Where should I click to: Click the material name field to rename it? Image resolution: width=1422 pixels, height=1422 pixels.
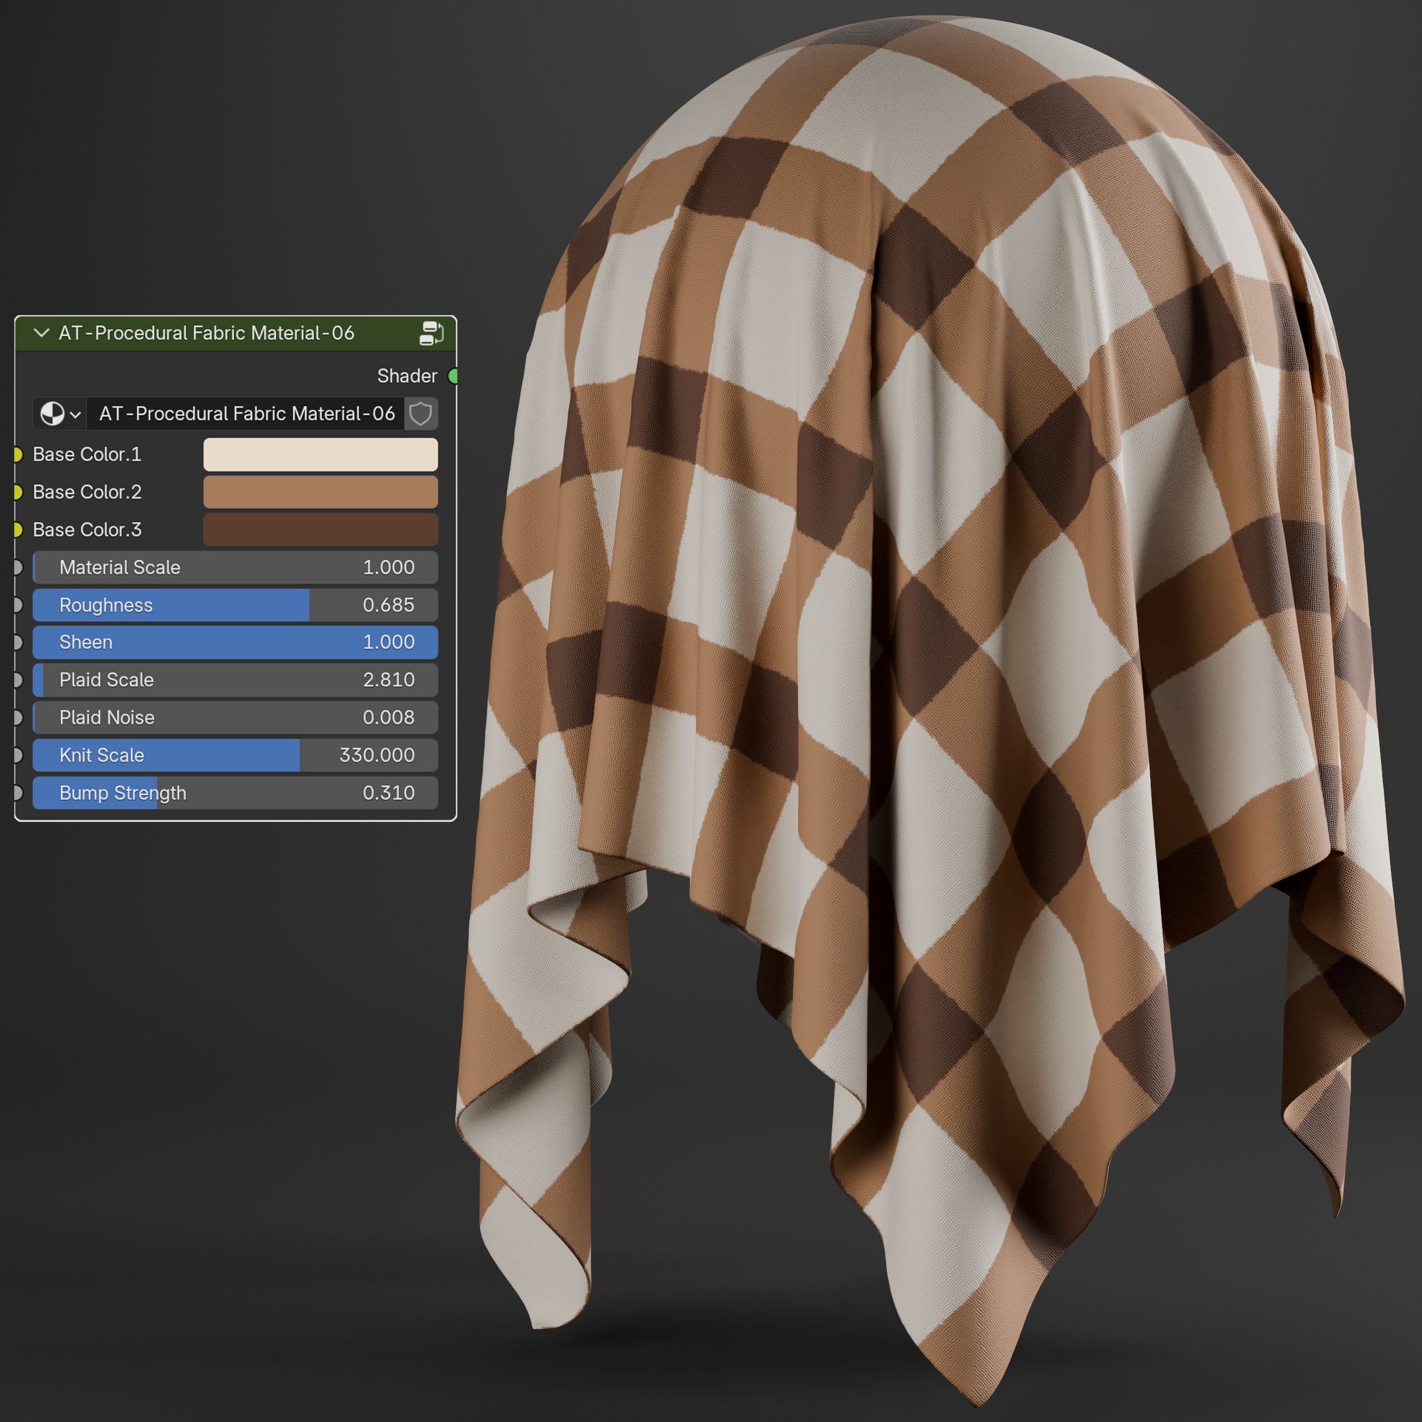[243, 414]
